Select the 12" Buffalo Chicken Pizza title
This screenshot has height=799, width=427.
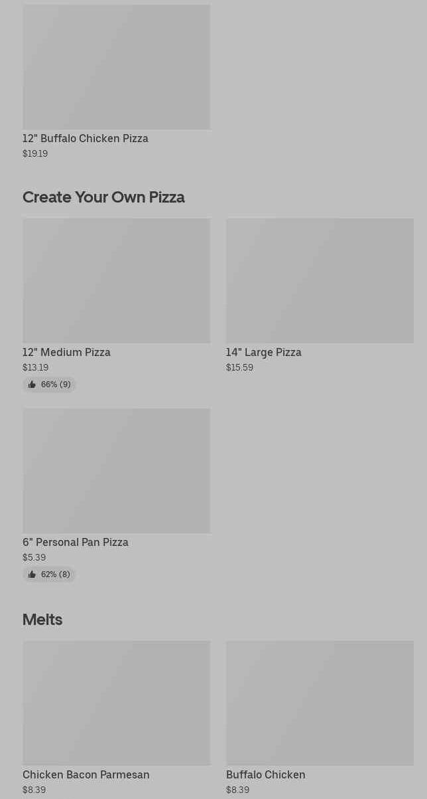(x=86, y=139)
